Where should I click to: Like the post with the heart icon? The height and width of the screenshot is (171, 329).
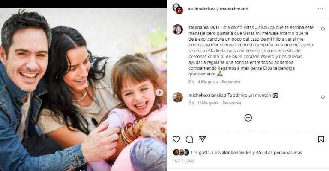click(176, 139)
